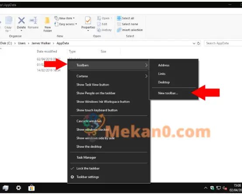Click the refresh icon beside the address bar

click(x=199, y=43)
